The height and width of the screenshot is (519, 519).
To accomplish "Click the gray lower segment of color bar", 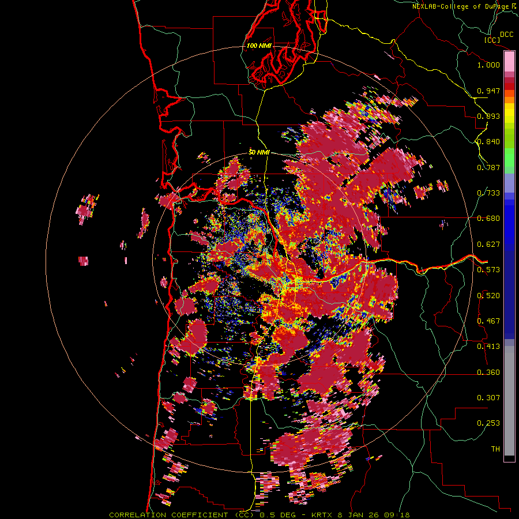I will (509, 401).
